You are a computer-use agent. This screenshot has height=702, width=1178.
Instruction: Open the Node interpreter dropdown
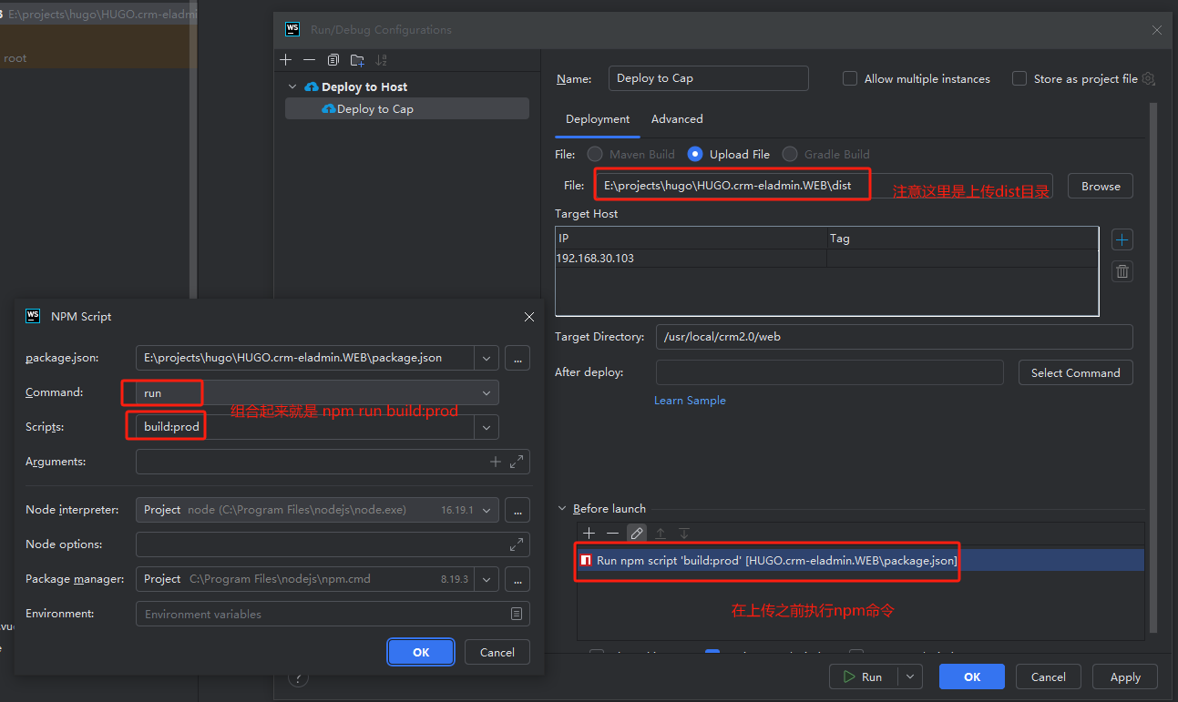coord(487,510)
